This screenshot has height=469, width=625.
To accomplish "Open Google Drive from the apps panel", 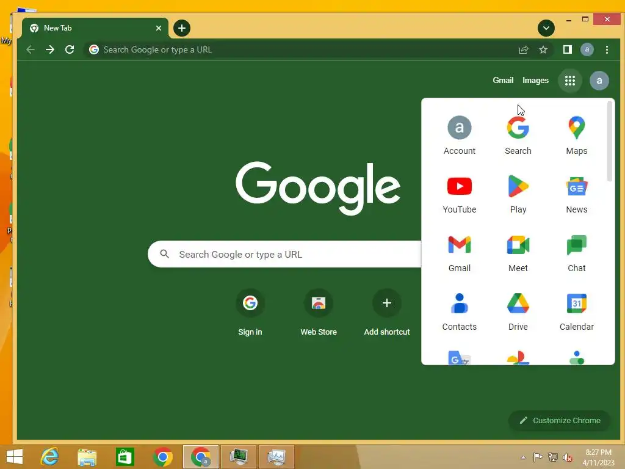I will point(518,311).
